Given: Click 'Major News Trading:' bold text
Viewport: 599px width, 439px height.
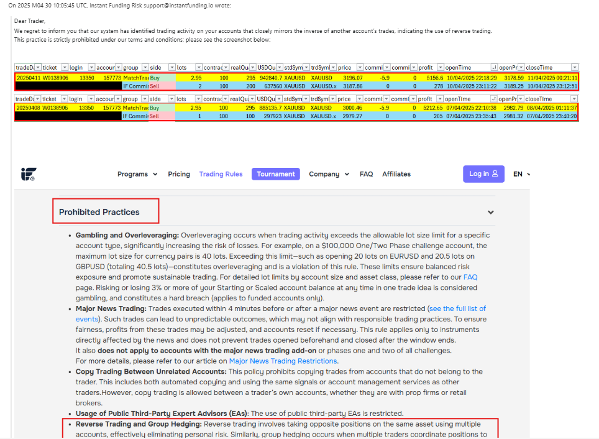Looking at the screenshot, I should (x=111, y=308).
